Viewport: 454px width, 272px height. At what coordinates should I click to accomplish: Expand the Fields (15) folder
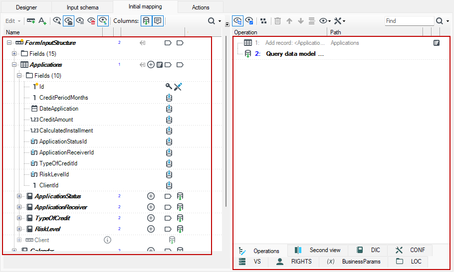14,54
